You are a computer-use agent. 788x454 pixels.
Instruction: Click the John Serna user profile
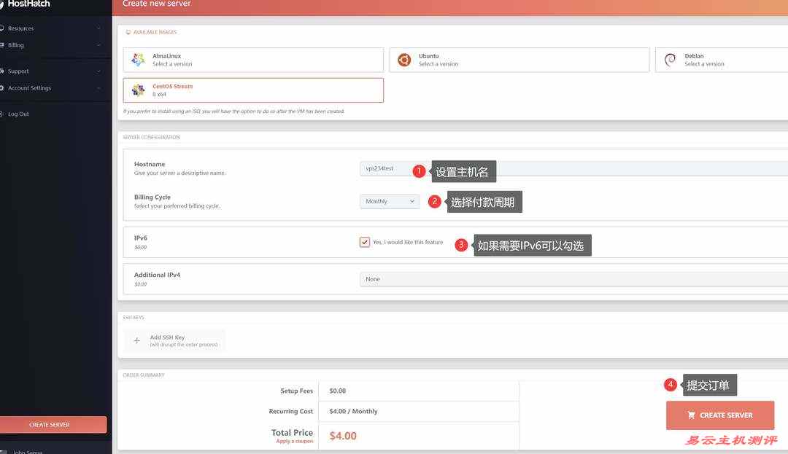tap(28, 452)
